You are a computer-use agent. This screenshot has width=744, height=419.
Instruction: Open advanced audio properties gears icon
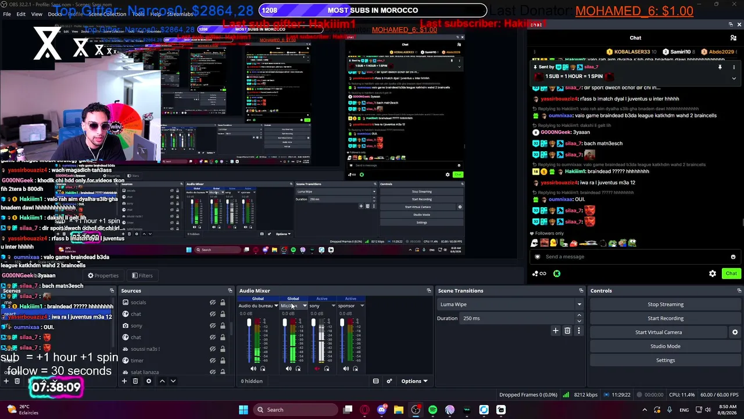(389, 381)
